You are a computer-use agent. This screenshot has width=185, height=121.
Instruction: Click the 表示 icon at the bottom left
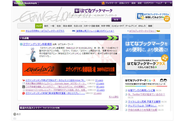coord(15,114)
